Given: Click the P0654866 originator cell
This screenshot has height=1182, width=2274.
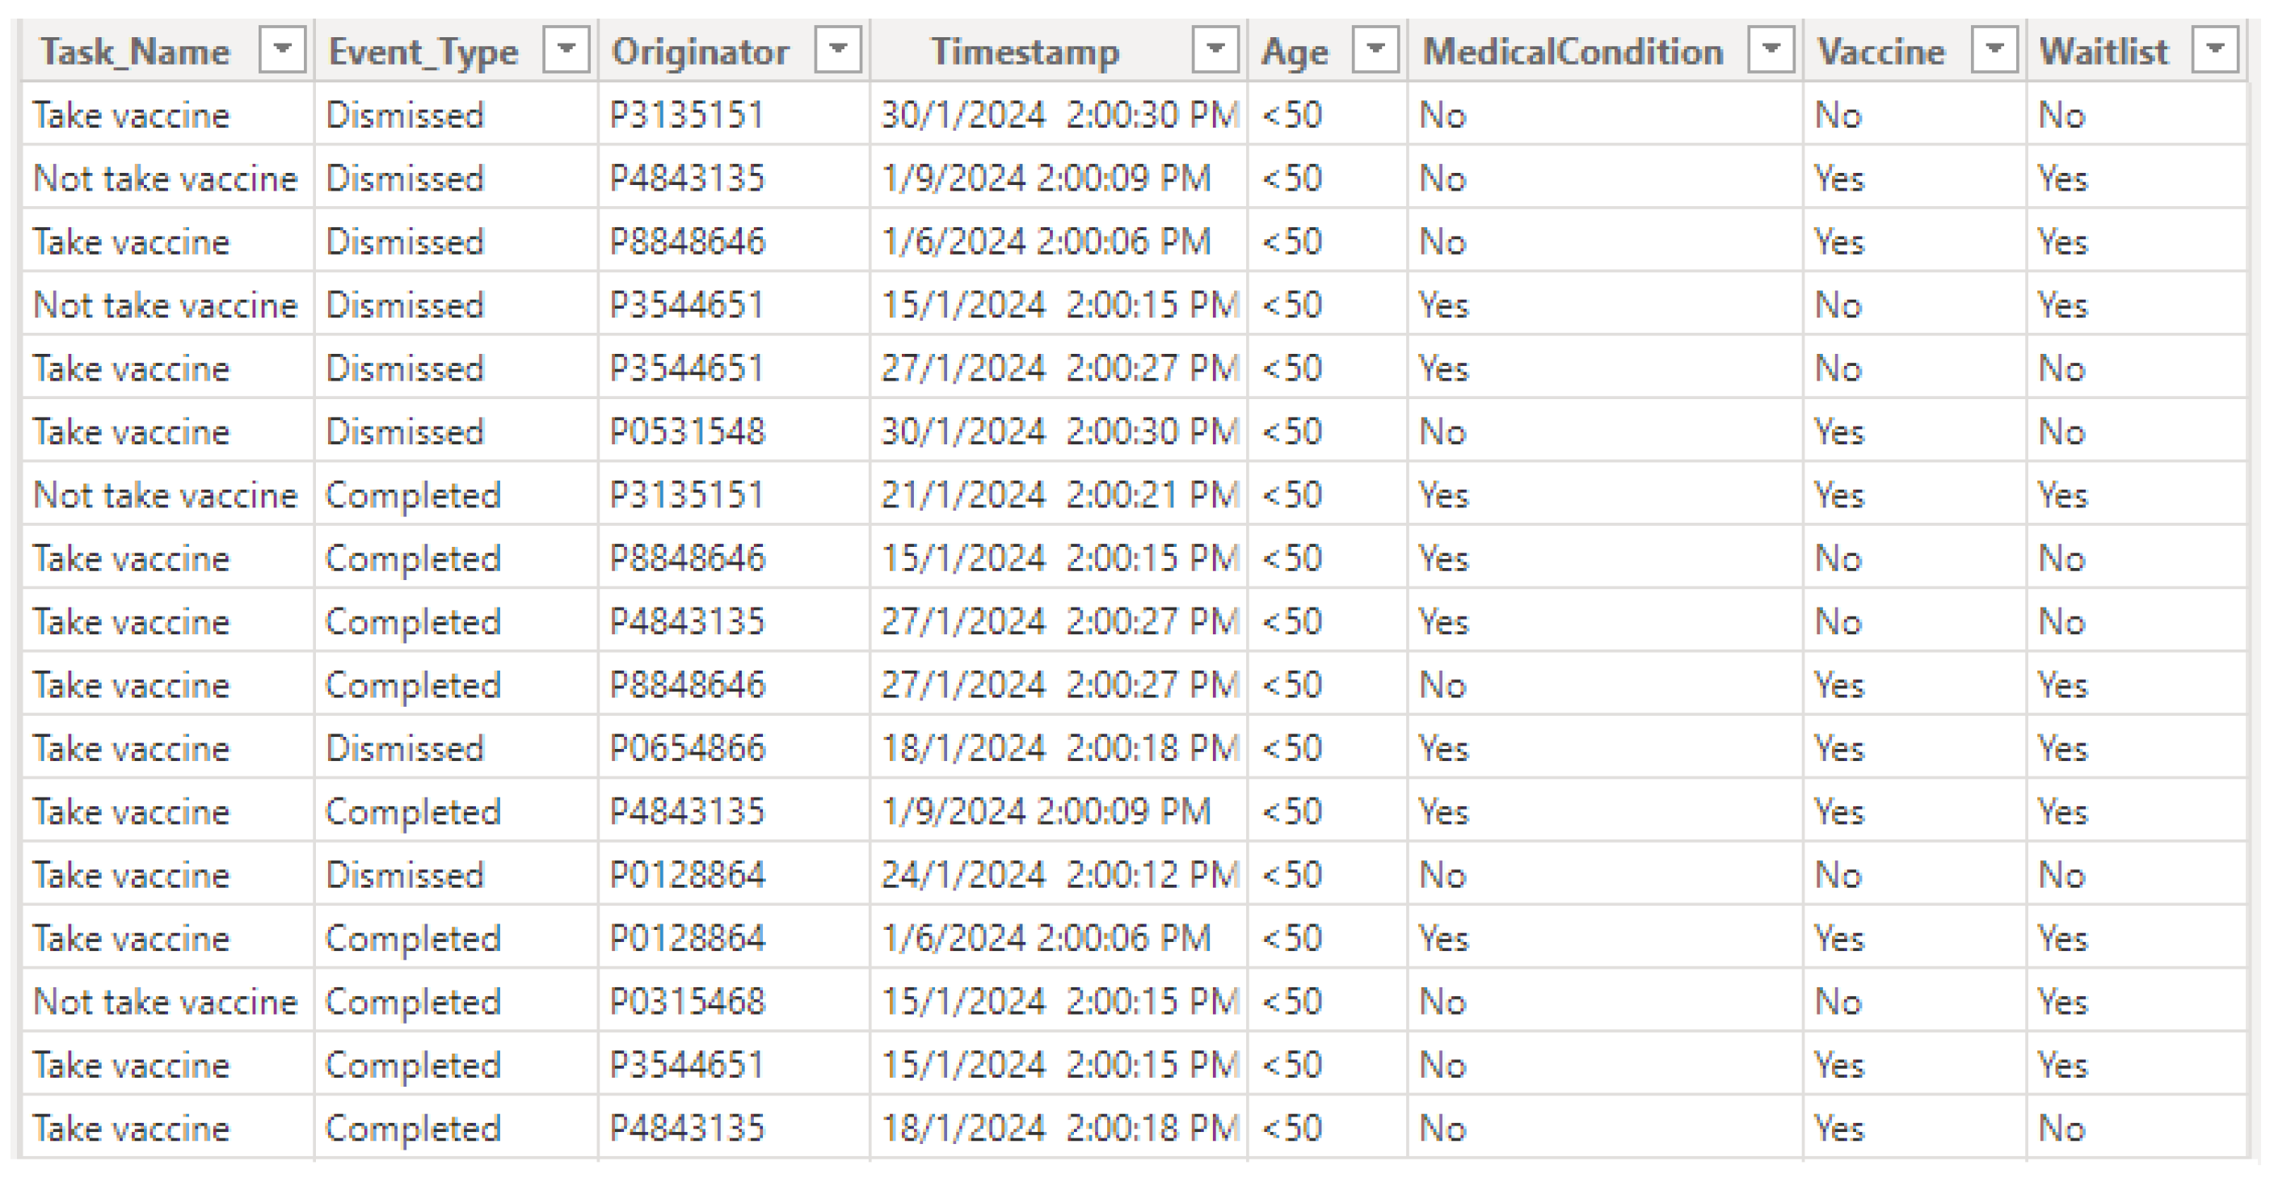Looking at the screenshot, I should (x=734, y=747).
